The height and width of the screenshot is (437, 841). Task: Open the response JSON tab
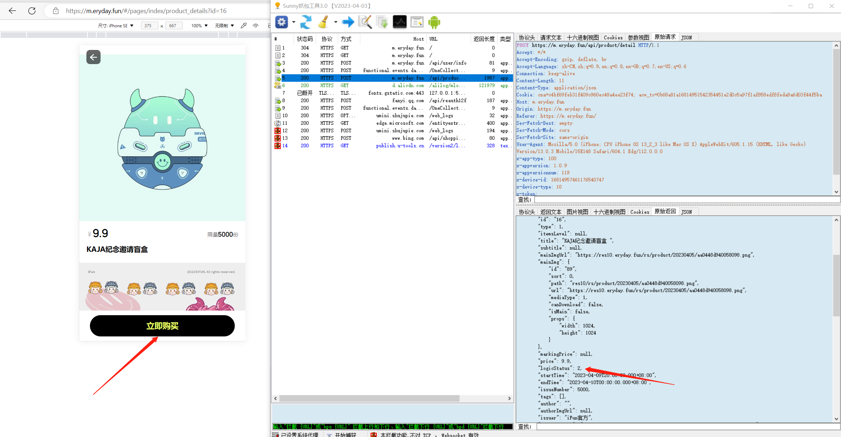[687, 212]
